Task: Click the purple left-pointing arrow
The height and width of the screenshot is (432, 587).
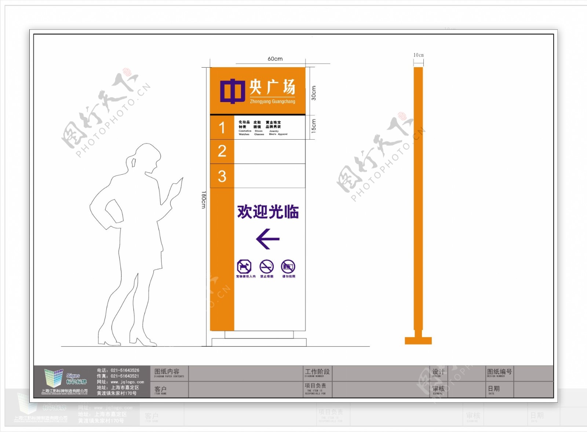Action: click(268, 239)
